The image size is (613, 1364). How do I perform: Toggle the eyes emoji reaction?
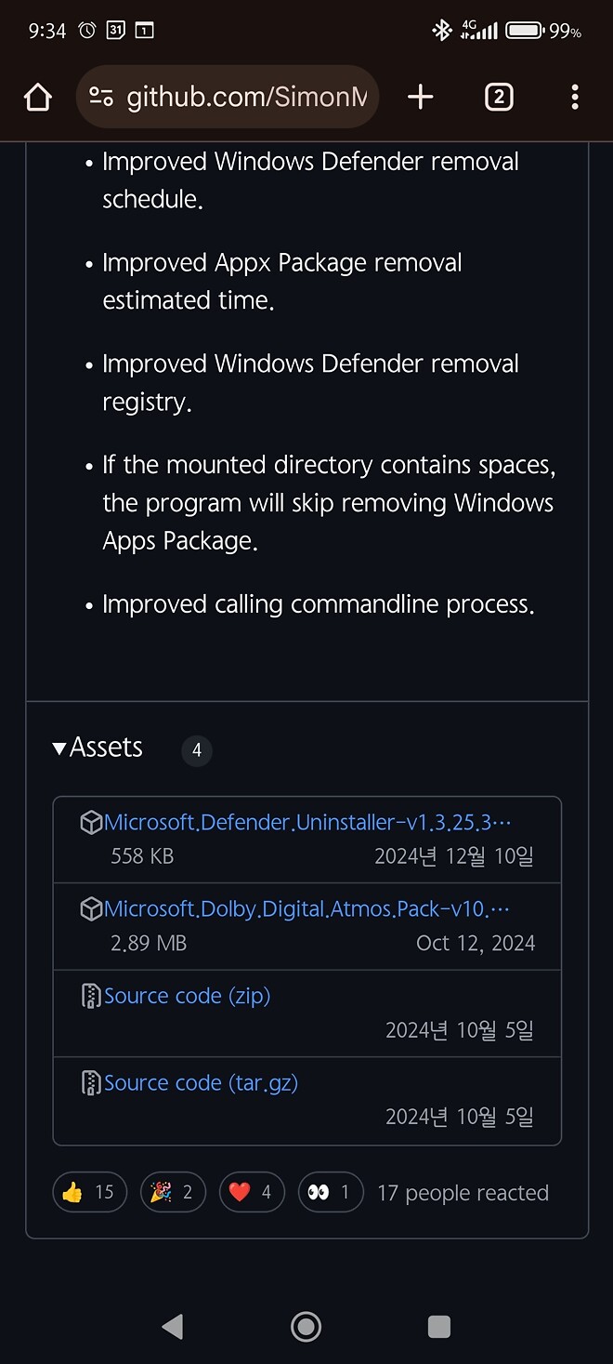pyautogui.click(x=331, y=1192)
